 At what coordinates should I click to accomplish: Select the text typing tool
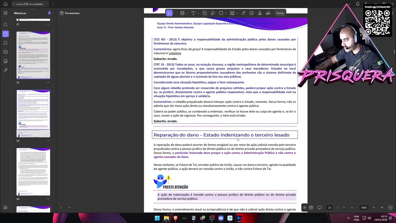193,13
